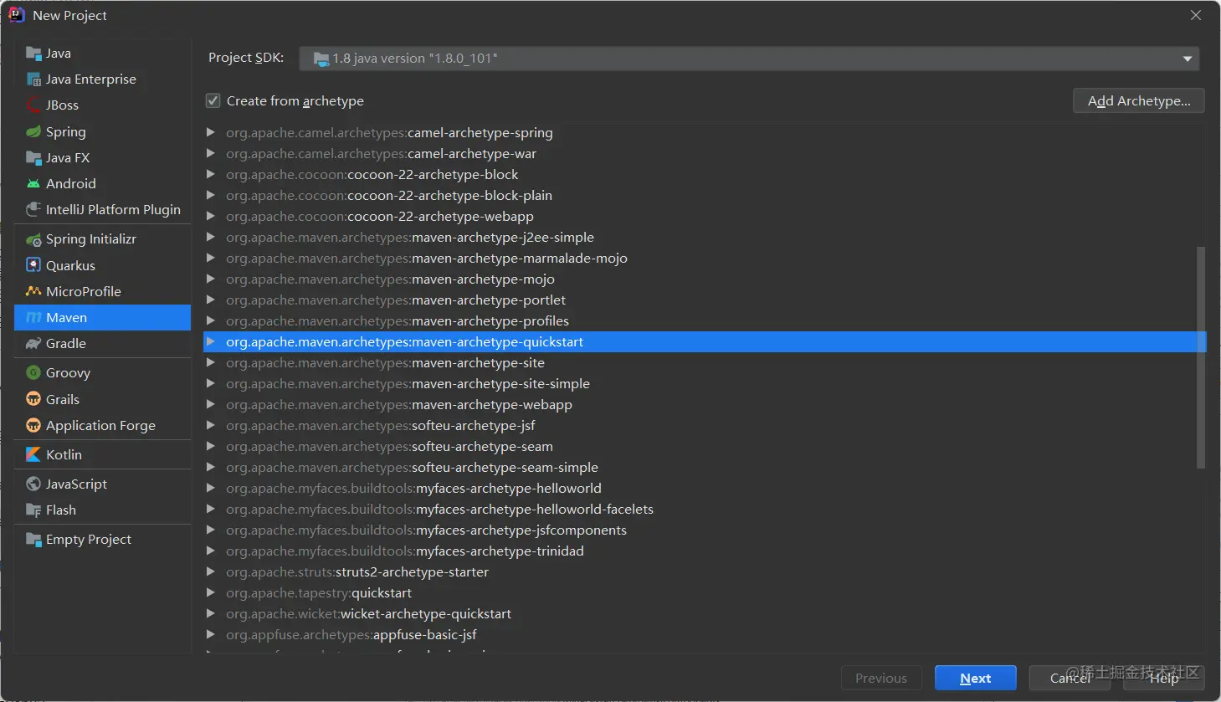Select maven-archetype-mojo row
The width and height of the screenshot is (1221, 702).
click(705, 279)
